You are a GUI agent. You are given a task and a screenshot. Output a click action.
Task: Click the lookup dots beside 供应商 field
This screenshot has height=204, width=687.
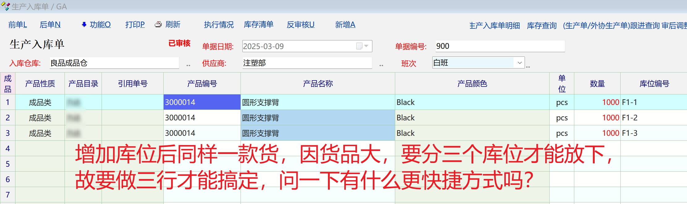pos(381,65)
